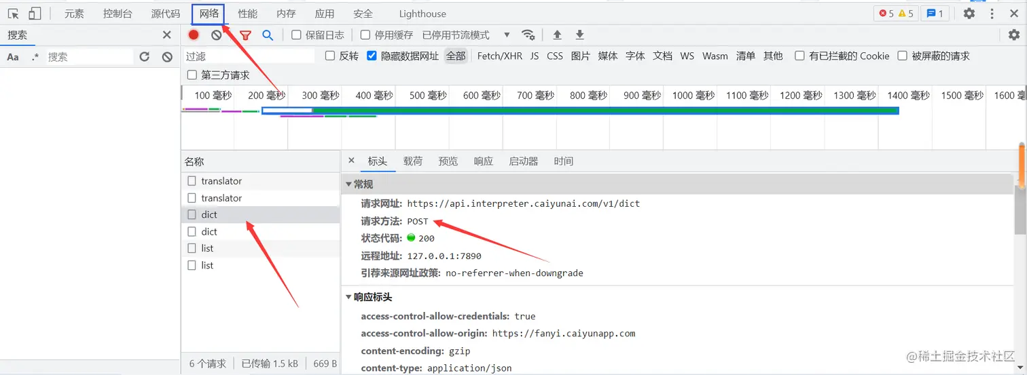Screen dimensions: 1027x375
Task: Check the 第三方请求 checkbox
Action: tap(192, 75)
